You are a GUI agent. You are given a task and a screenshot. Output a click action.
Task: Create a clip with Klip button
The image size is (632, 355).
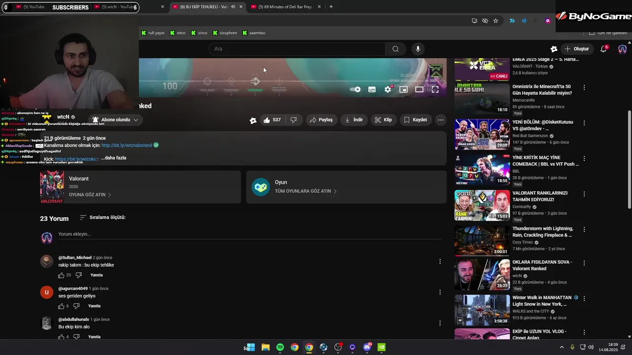pyautogui.click(x=383, y=120)
